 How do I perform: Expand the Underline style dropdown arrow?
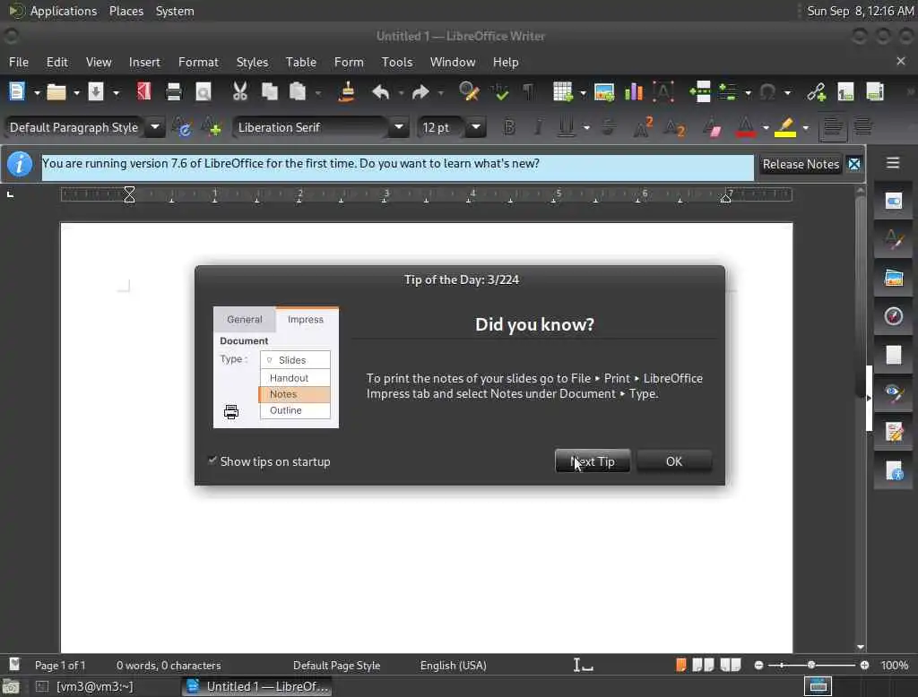[x=586, y=127]
